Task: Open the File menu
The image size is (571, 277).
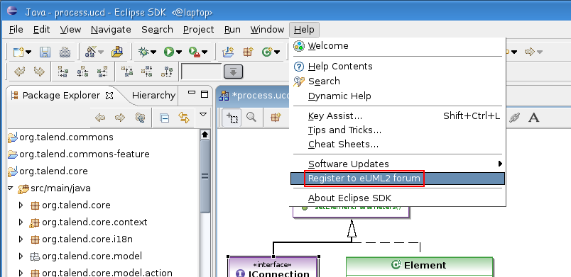Action: coord(16,30)
